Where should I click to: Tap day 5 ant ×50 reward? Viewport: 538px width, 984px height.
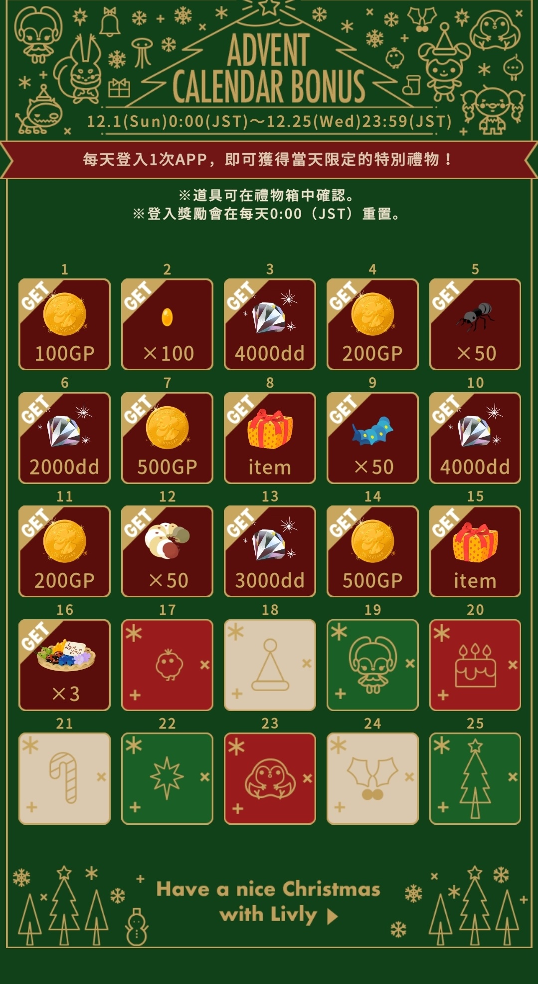[475, 324]
